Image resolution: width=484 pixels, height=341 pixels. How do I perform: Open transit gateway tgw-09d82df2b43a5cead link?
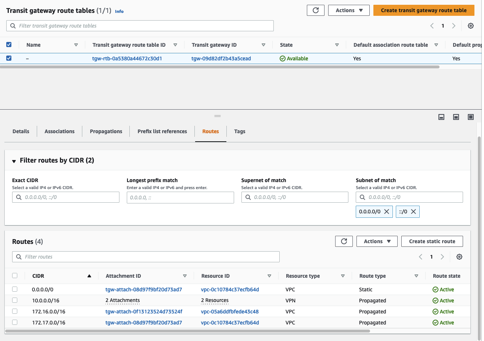221,58
